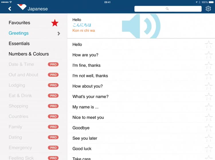Click PRO badge for Date & Time
Viewport: 215px width, 160px height.
tap(53, 64)
